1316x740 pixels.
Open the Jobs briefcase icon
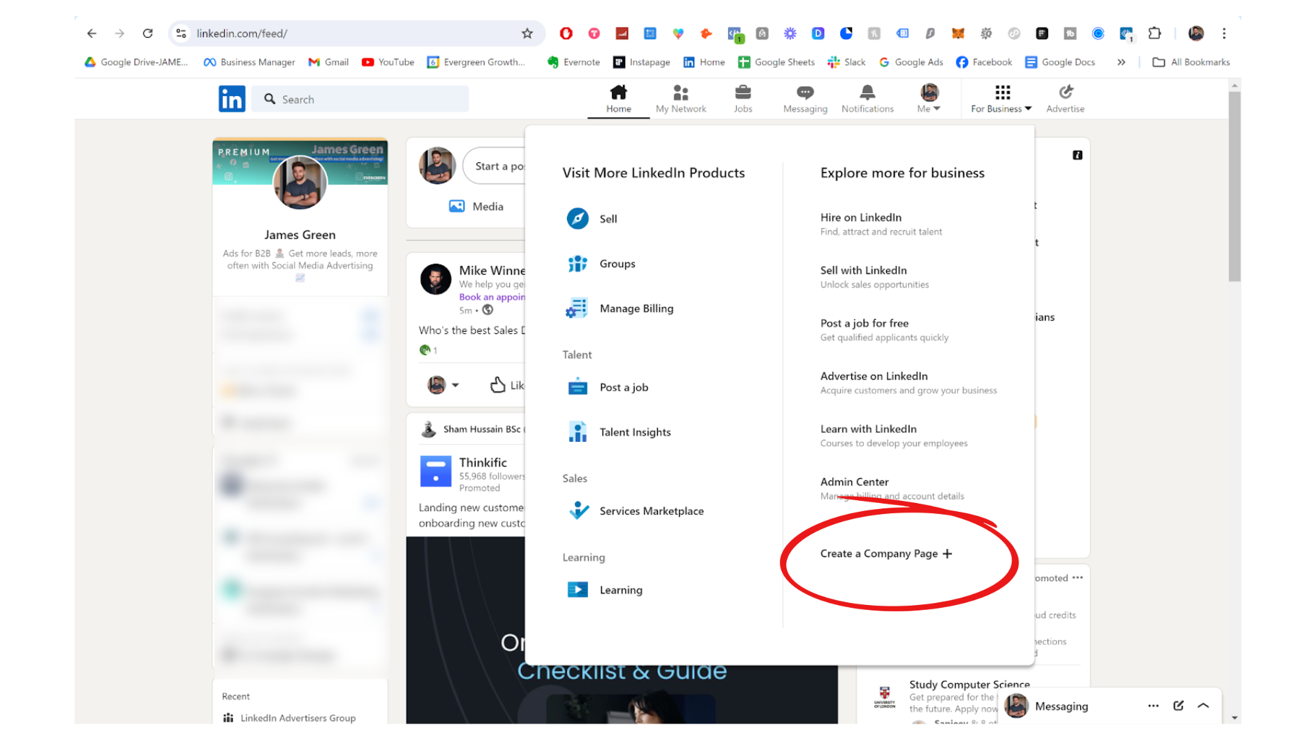743,92
